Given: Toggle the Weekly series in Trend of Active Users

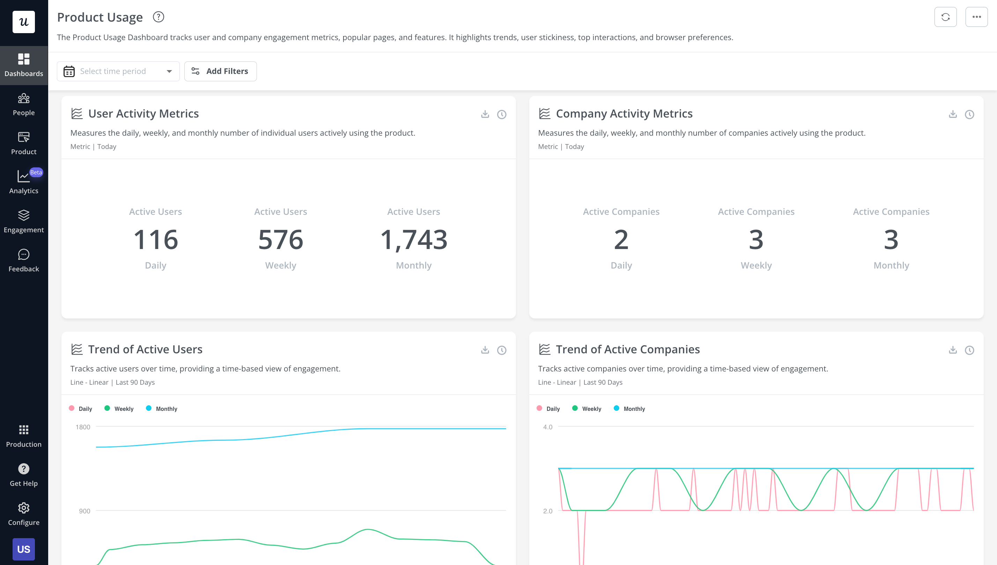Looking at the screenshot, I should click(x=119, y=408).
